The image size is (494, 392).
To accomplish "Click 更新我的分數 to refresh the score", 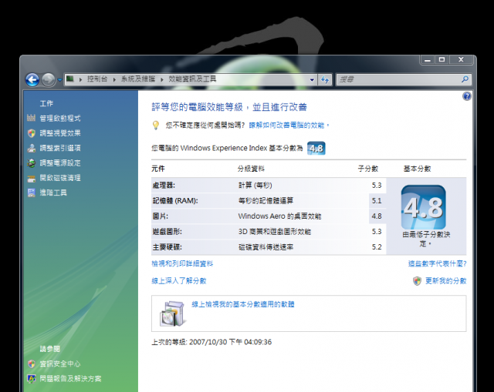I will (446, 281).
